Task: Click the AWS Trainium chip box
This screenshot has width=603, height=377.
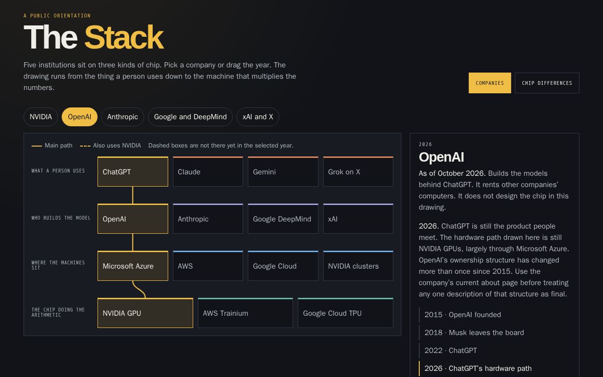Action: pos(245,313)
